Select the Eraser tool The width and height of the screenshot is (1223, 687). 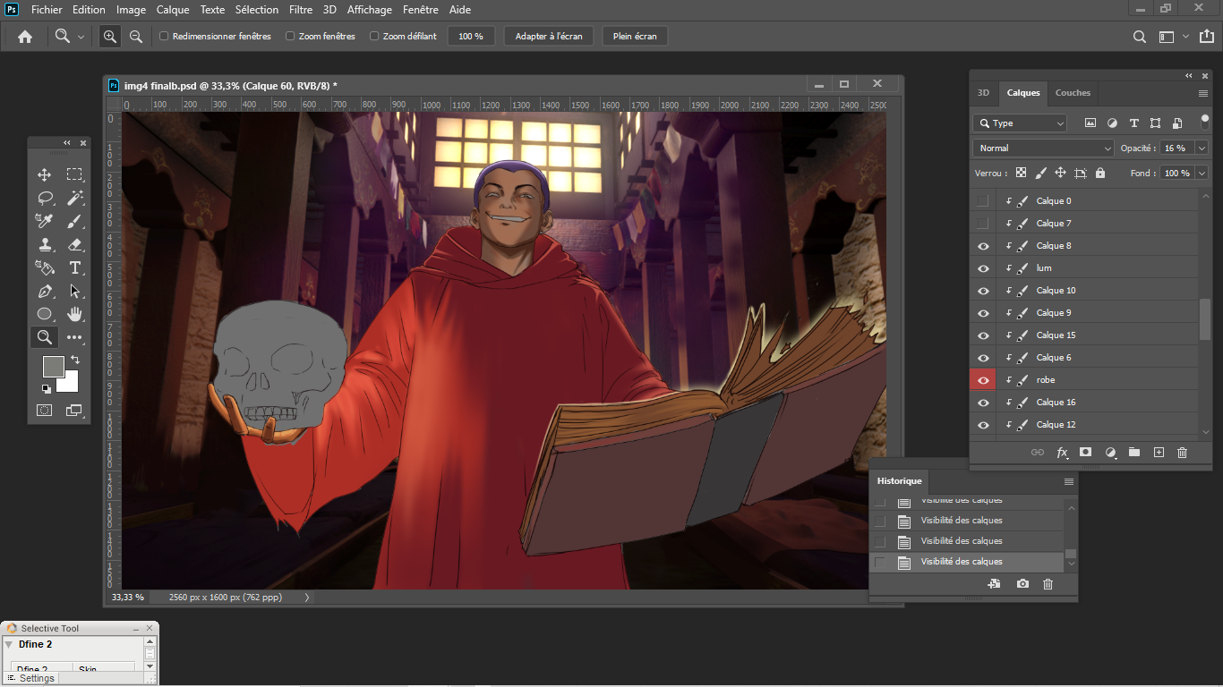75,244
